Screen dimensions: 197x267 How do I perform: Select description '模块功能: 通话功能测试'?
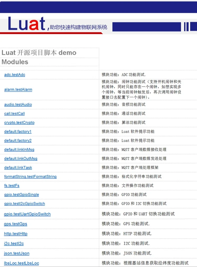pos(123,113)
